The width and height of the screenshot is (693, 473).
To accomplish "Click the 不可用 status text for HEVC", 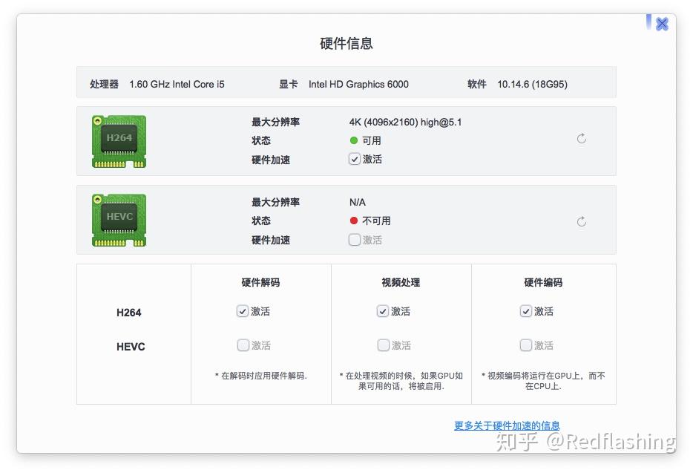I will [376, 221].
